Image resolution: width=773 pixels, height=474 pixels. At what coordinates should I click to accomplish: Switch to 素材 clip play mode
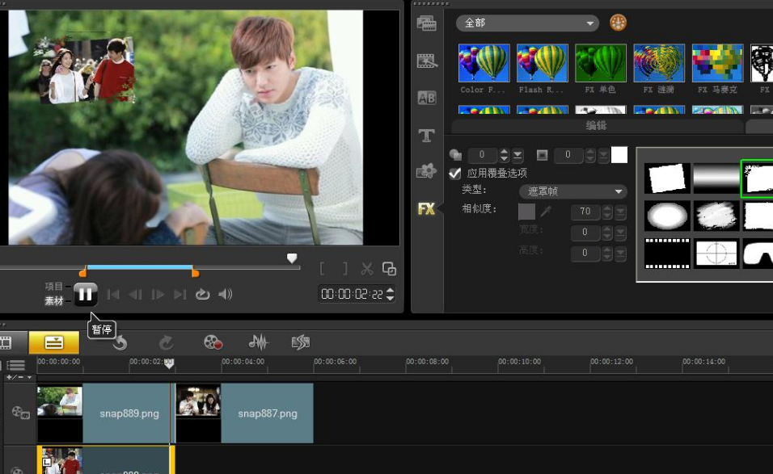(x=54, y=301)
